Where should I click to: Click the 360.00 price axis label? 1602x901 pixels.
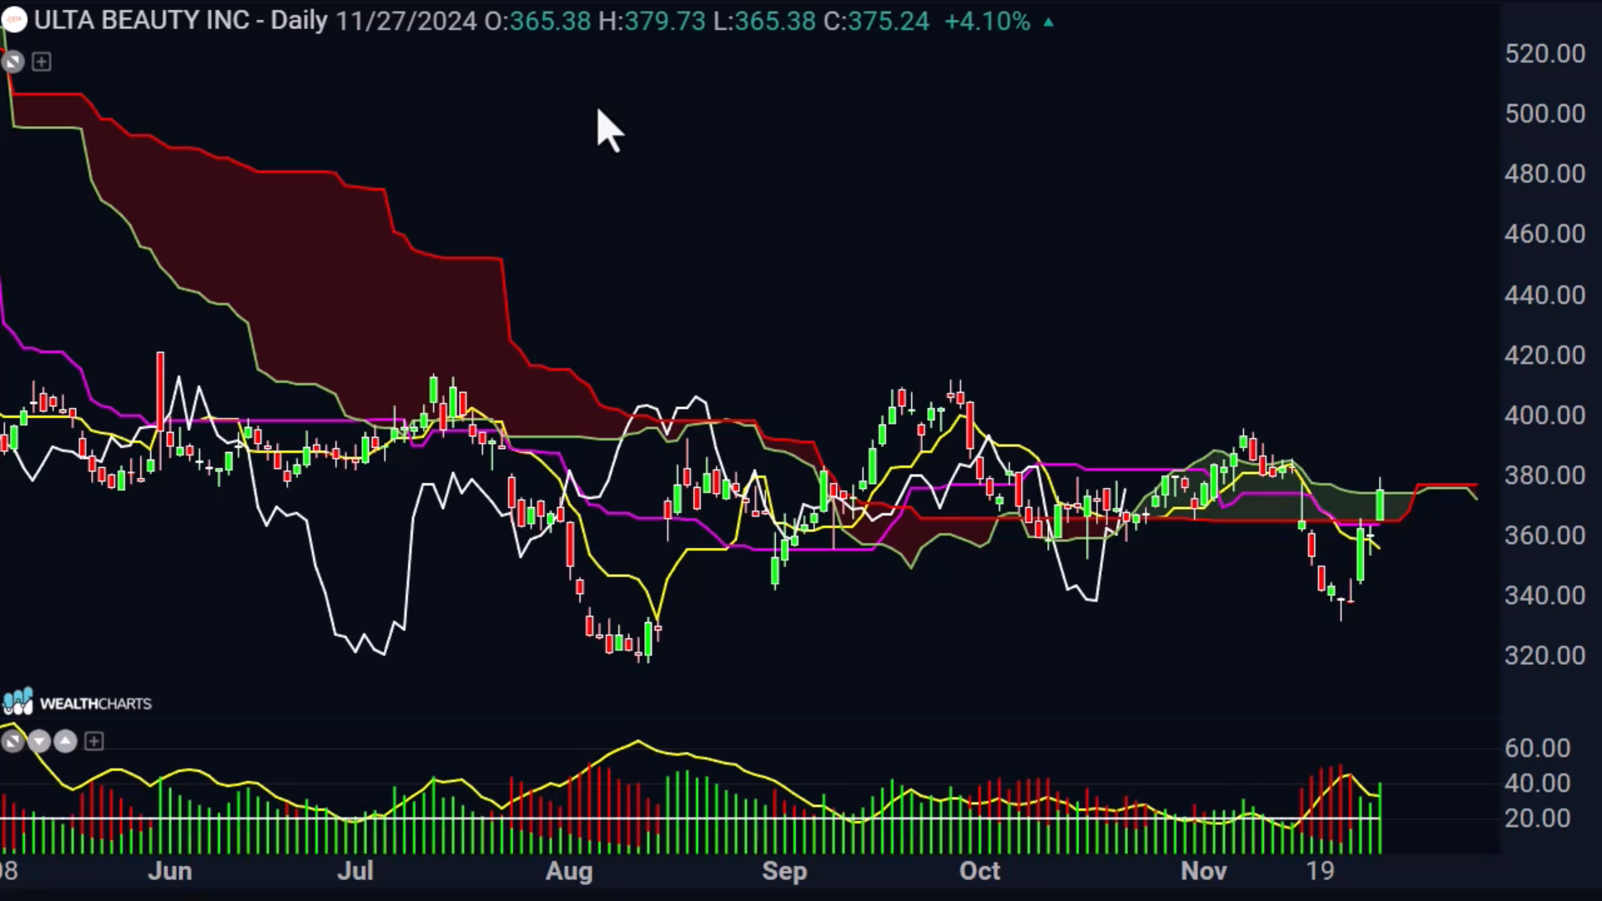pyautogui.click(x=1544, y=535)
